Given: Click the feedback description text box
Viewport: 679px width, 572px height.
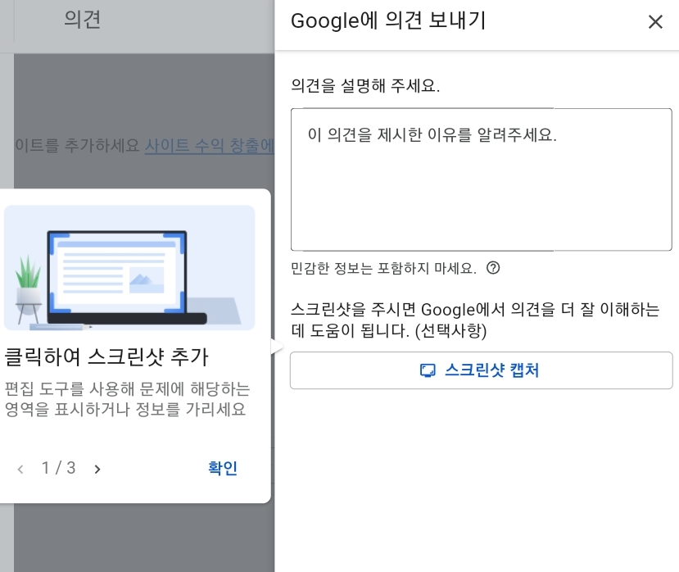Looking at the screenshot, I should coord(481,179).
